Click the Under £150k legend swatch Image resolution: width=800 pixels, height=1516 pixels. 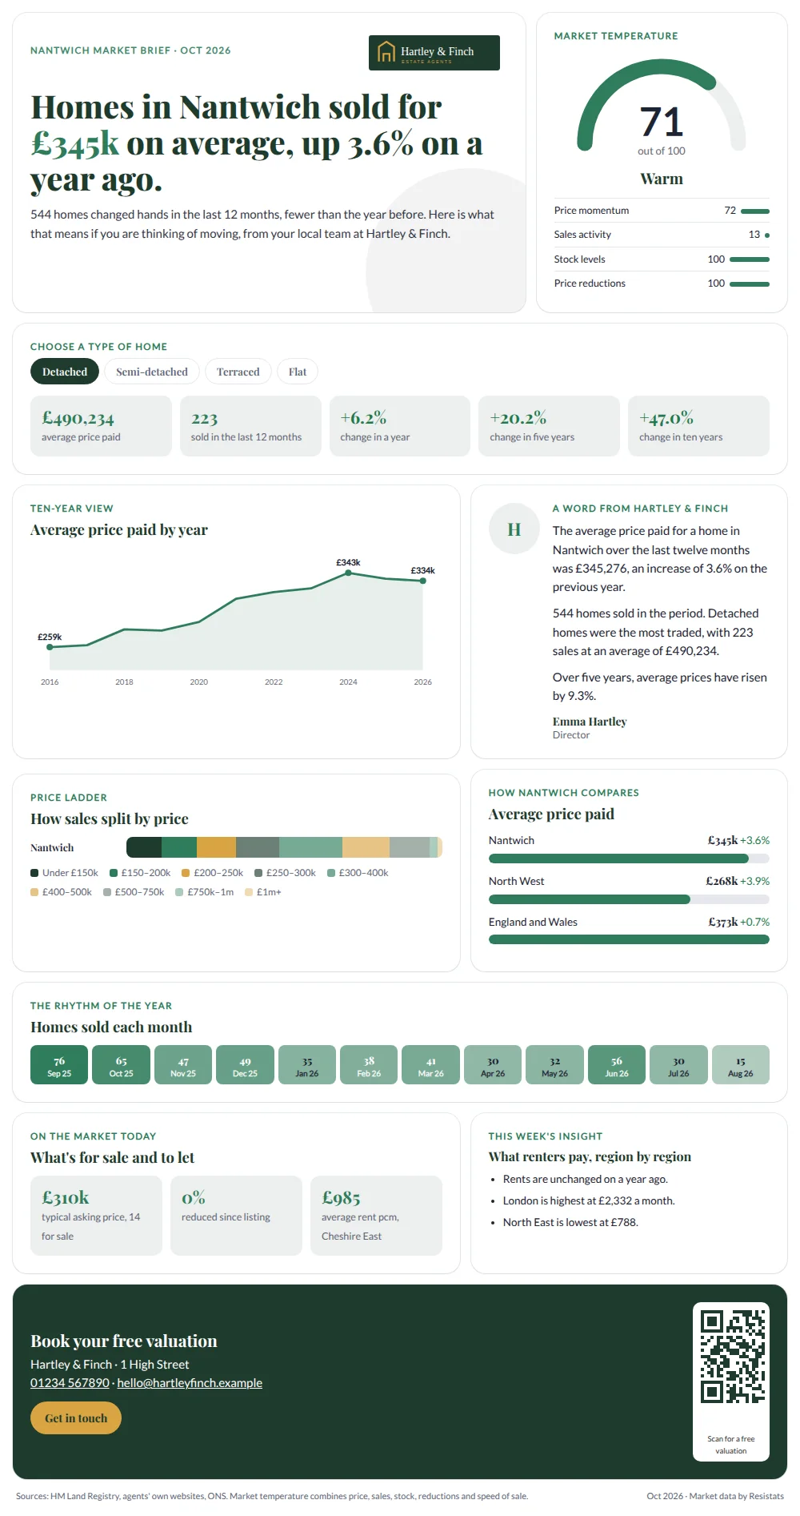[34, 873]
